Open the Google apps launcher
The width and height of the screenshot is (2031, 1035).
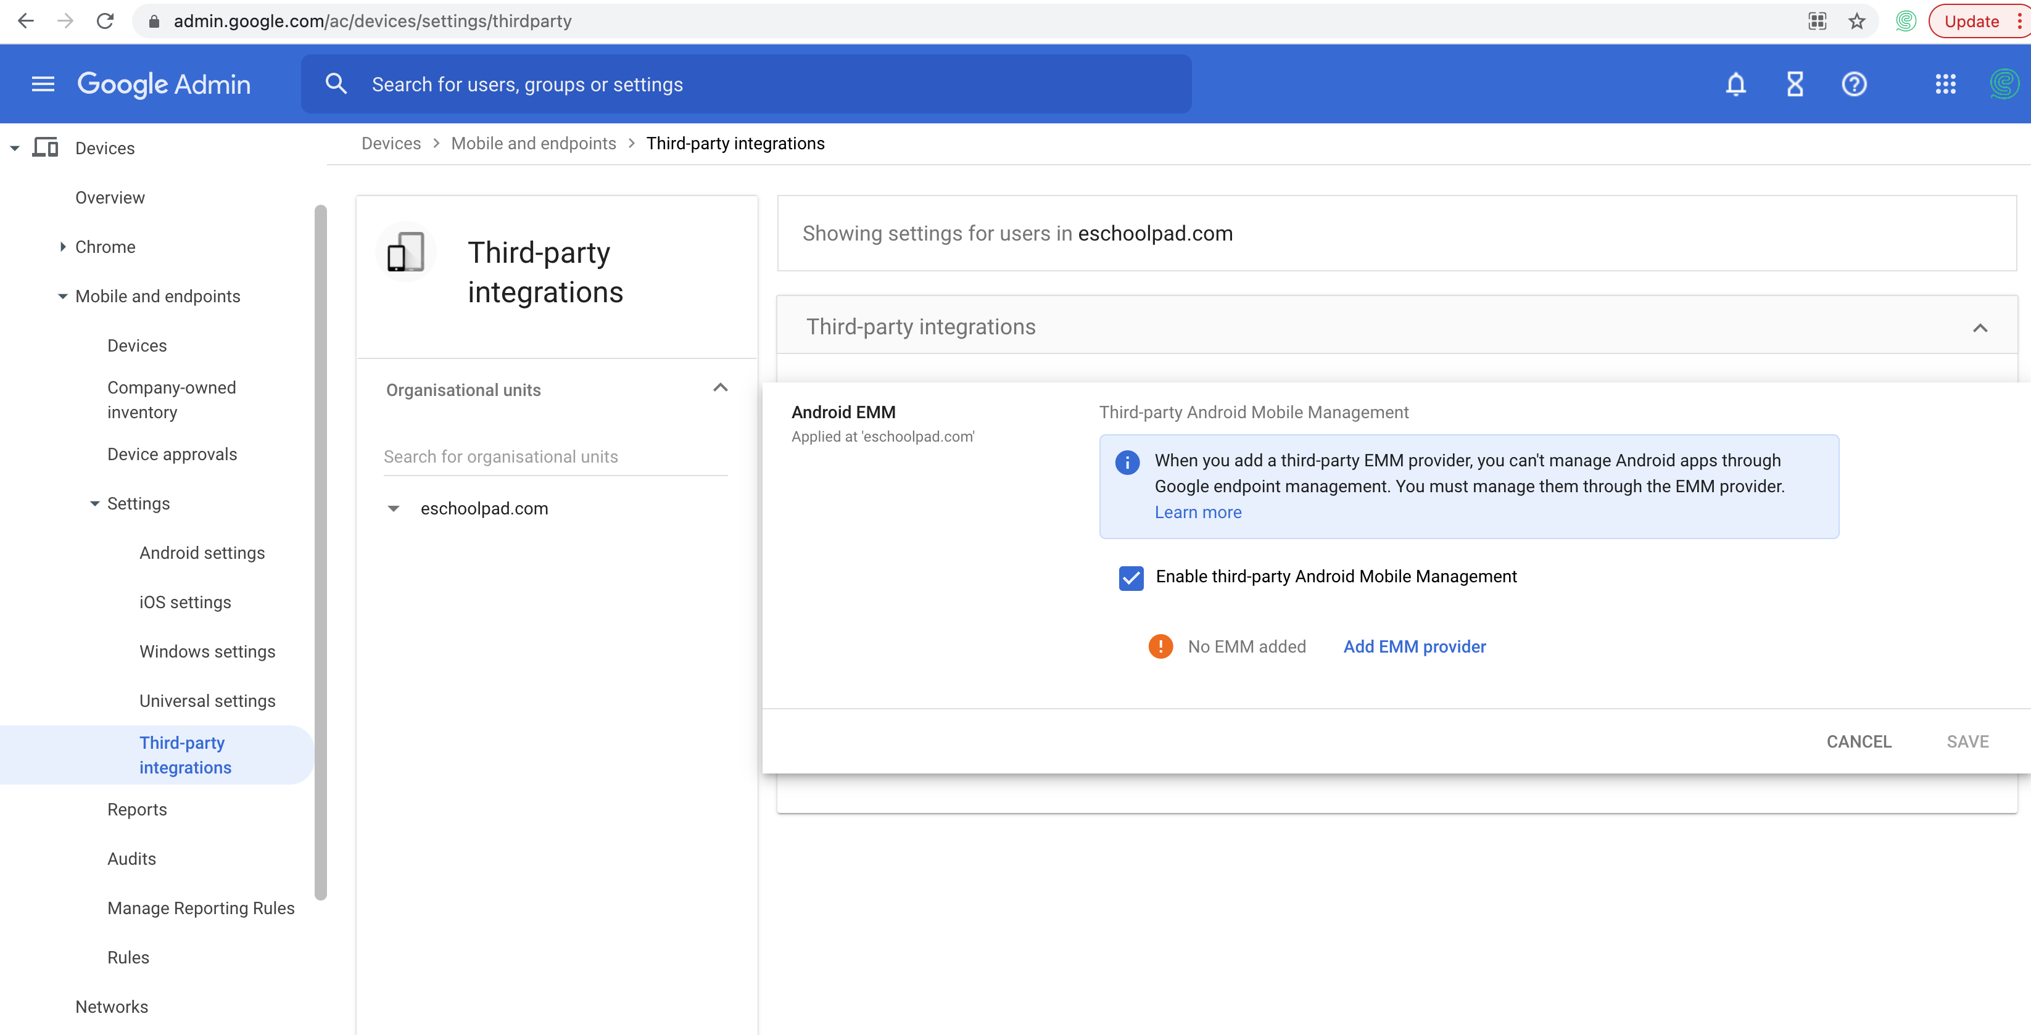pyautogui.click(x=1945, y=85)
